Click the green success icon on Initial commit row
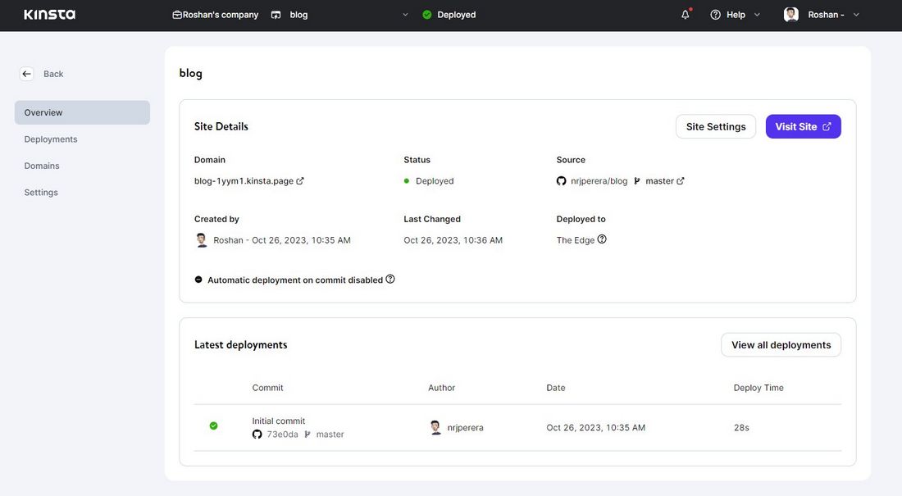Viewport: 902px width, 496px height. click(213, 425)
